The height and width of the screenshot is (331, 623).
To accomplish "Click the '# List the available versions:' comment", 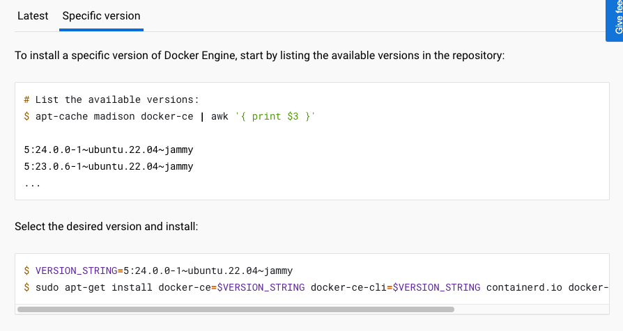I will [111, 99].
